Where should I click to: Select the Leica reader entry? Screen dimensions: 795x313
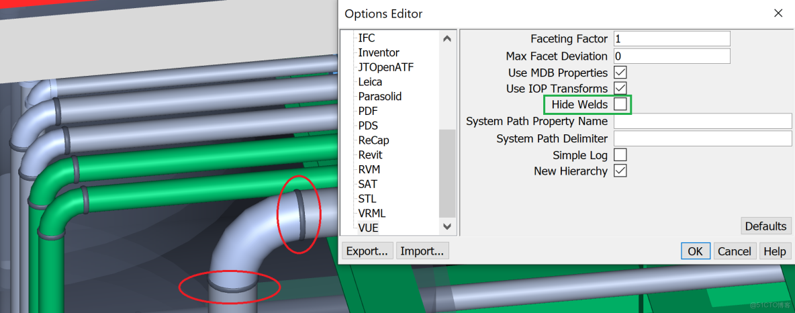click(x=370, y=82)
